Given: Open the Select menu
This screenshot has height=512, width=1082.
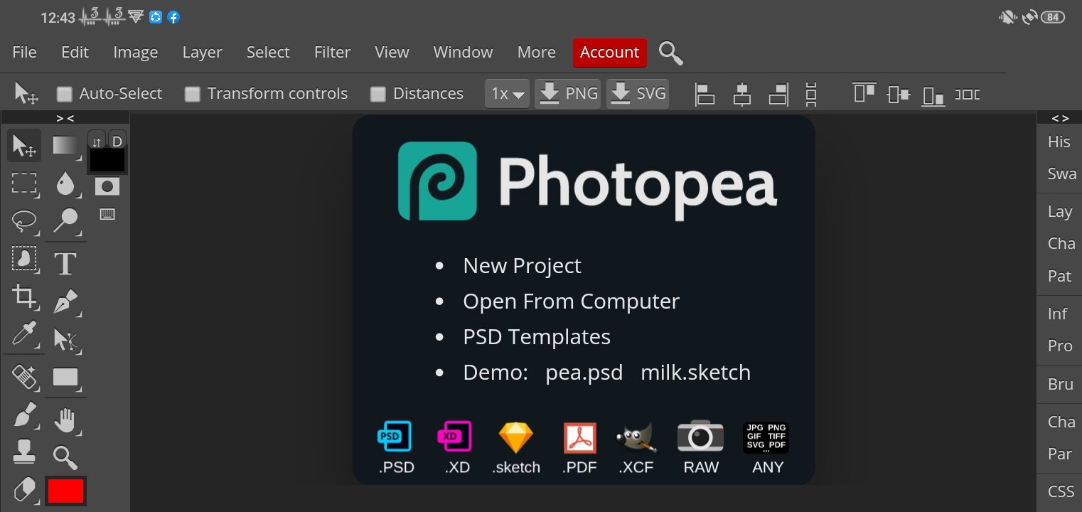Looking at the screenshot, I should (x=268, y=52).
